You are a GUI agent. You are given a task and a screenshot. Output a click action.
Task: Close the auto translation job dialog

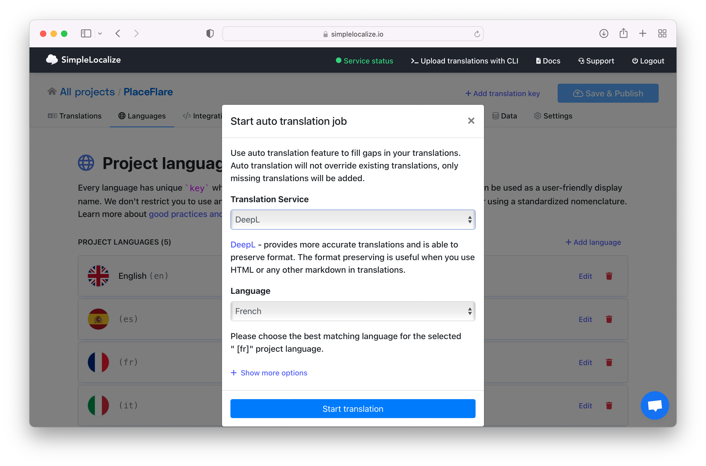point(471,120)
